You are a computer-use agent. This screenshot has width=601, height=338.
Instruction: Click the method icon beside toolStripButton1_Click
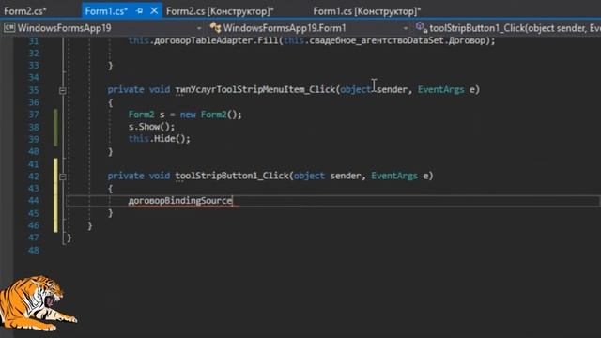421,27
